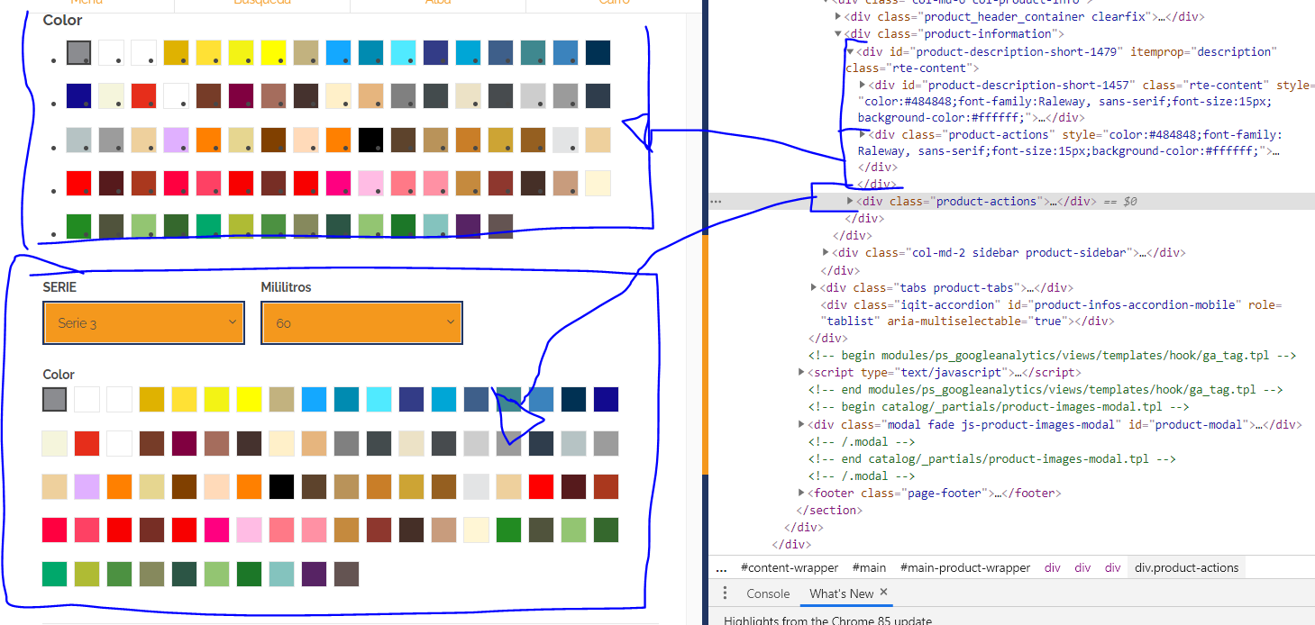Choose the light cyan swatch in lower Color grid
Screen dimensions: 1315x625
pos(379,399)
